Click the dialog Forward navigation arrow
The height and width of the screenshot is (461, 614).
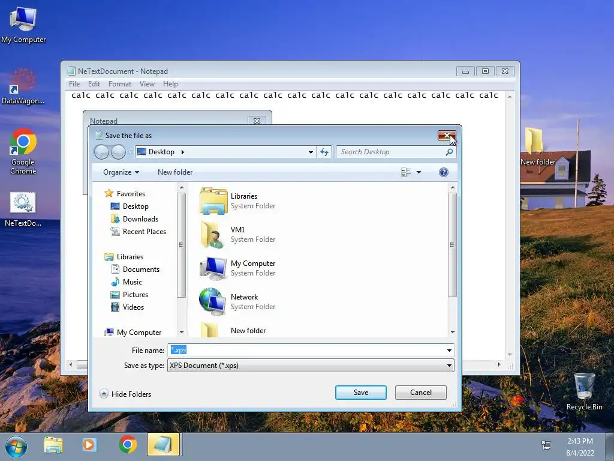118,152
